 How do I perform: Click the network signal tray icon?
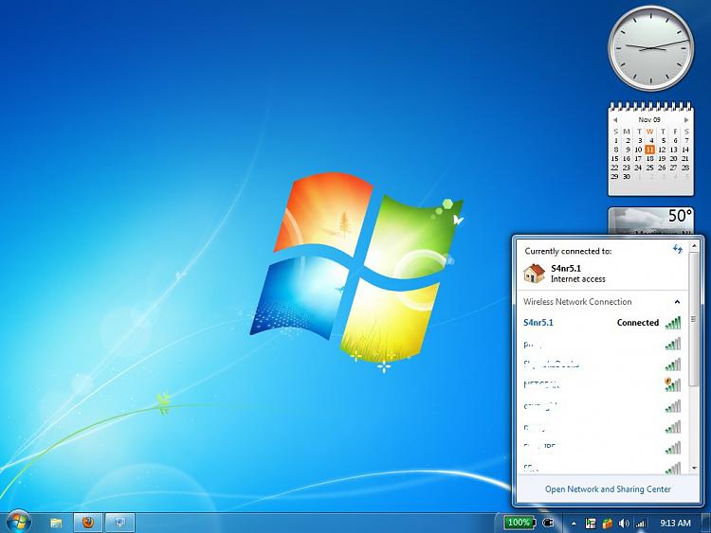point(641,524)
